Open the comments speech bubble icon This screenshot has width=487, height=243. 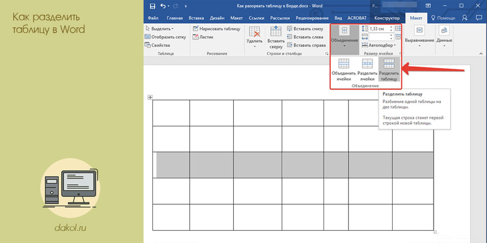[479, 18]
